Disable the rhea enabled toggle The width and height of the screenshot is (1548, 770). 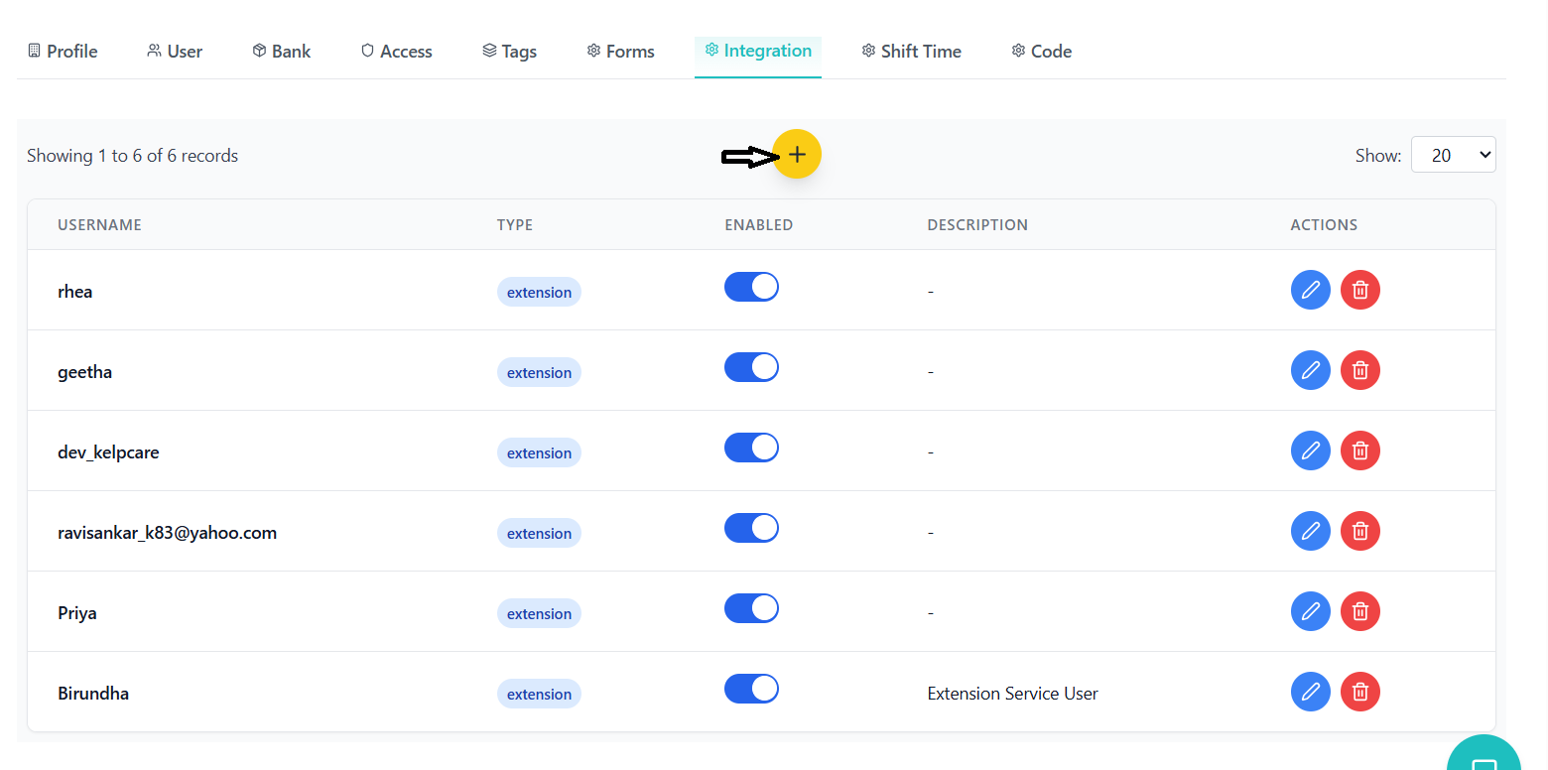coord(751,288)
